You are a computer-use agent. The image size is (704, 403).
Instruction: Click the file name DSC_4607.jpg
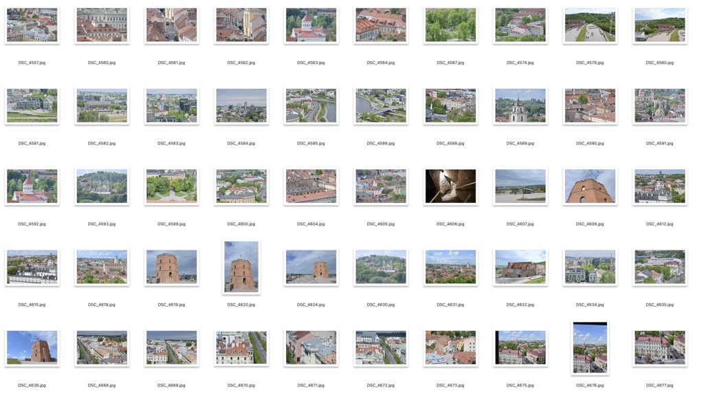(520, 224)
